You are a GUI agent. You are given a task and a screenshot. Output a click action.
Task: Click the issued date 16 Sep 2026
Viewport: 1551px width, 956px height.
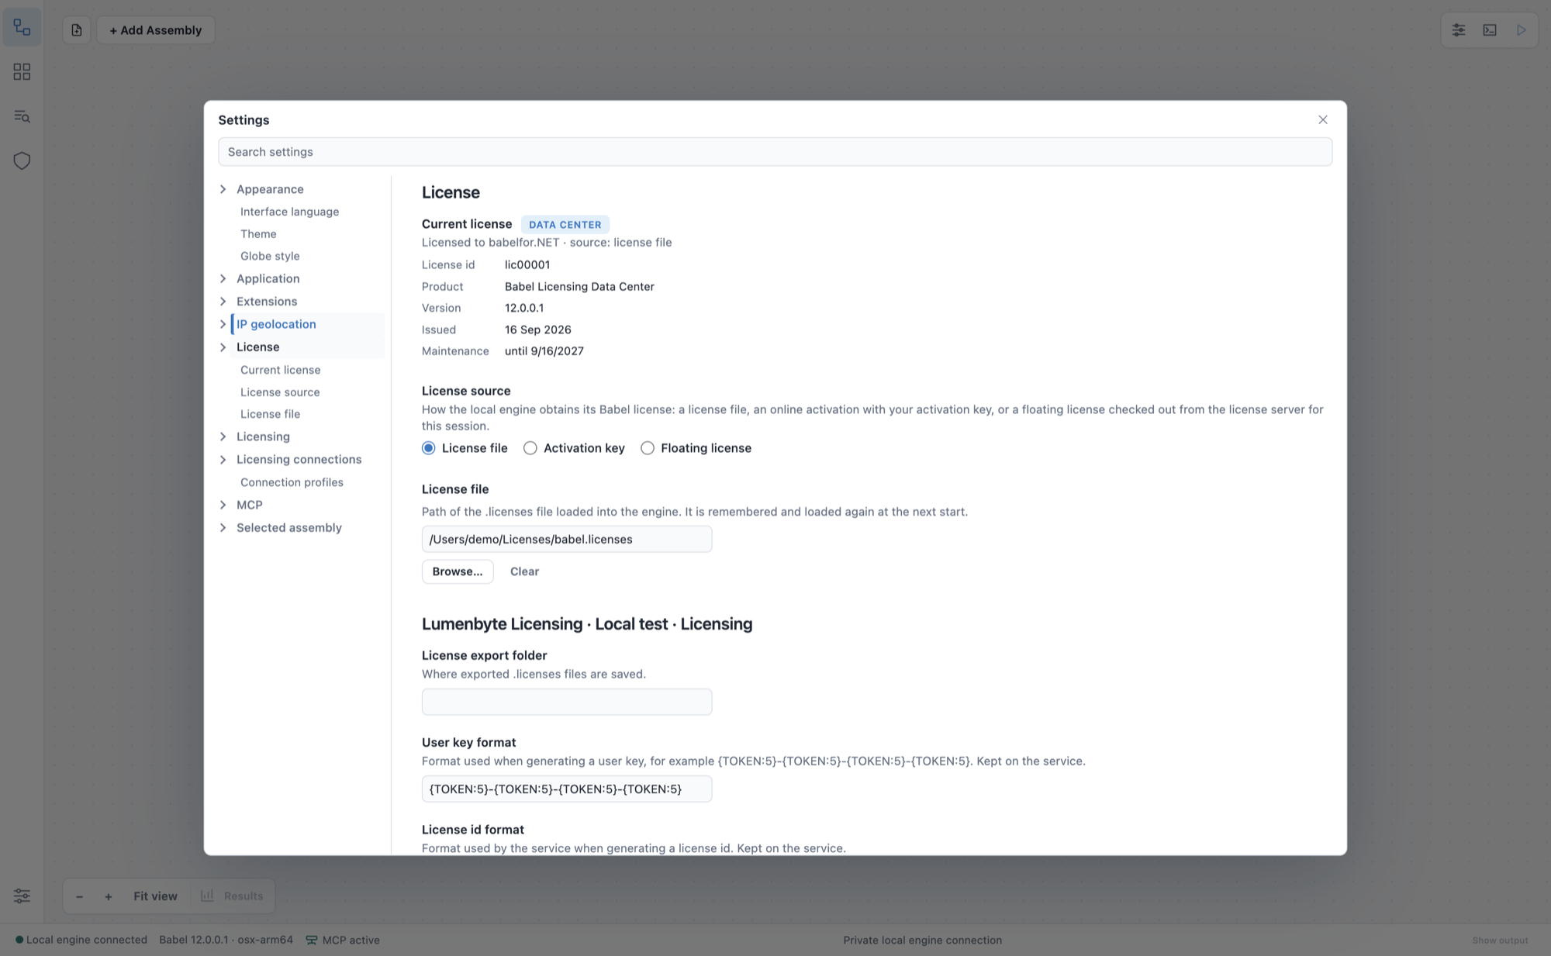pyautogui.click(x=537, y=330)
